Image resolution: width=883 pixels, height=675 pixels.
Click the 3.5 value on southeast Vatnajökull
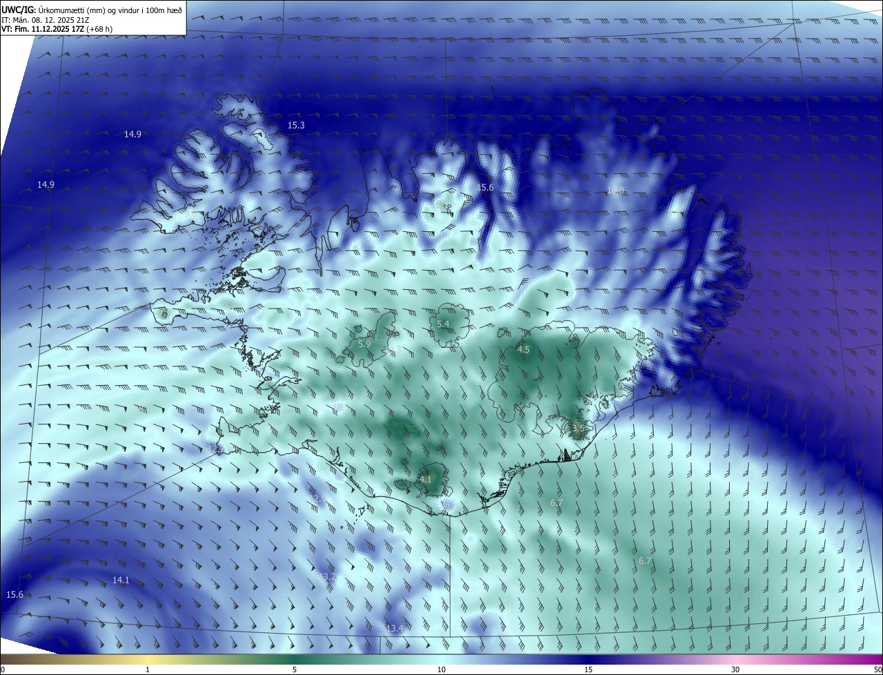578,428
